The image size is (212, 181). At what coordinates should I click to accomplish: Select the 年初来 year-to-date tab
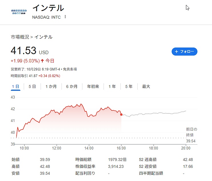93,86
